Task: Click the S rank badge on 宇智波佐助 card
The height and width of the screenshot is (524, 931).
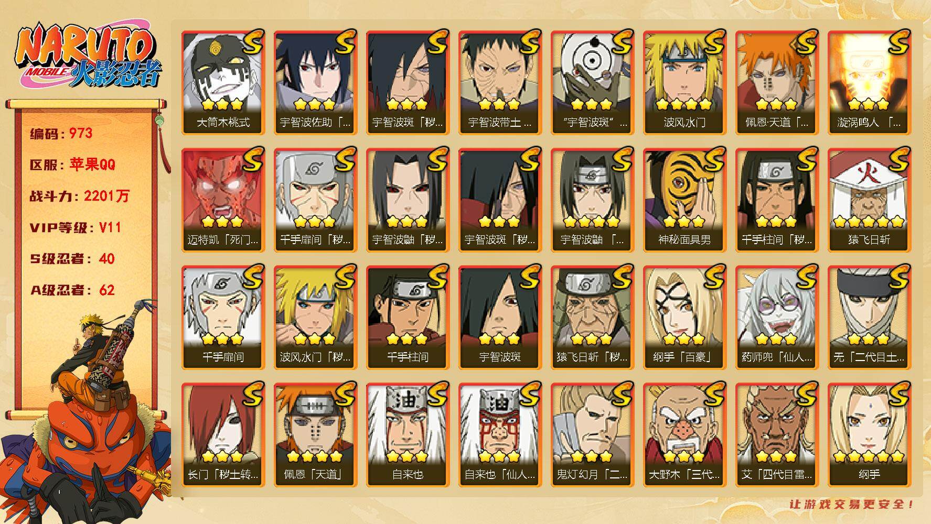Action: coord(345,42)
